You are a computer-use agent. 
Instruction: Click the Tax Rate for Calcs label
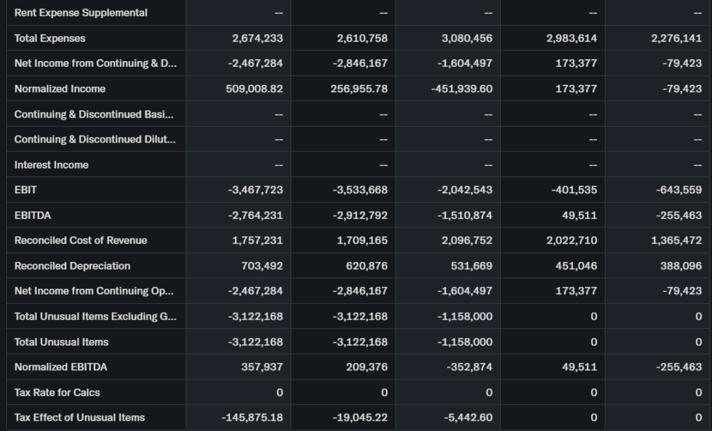(57, 392)
